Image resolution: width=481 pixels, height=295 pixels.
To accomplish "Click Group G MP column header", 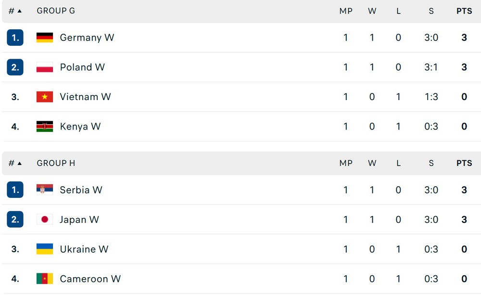I will [x=346, y=11].
